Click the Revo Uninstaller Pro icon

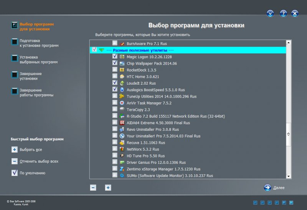[122, 129]
